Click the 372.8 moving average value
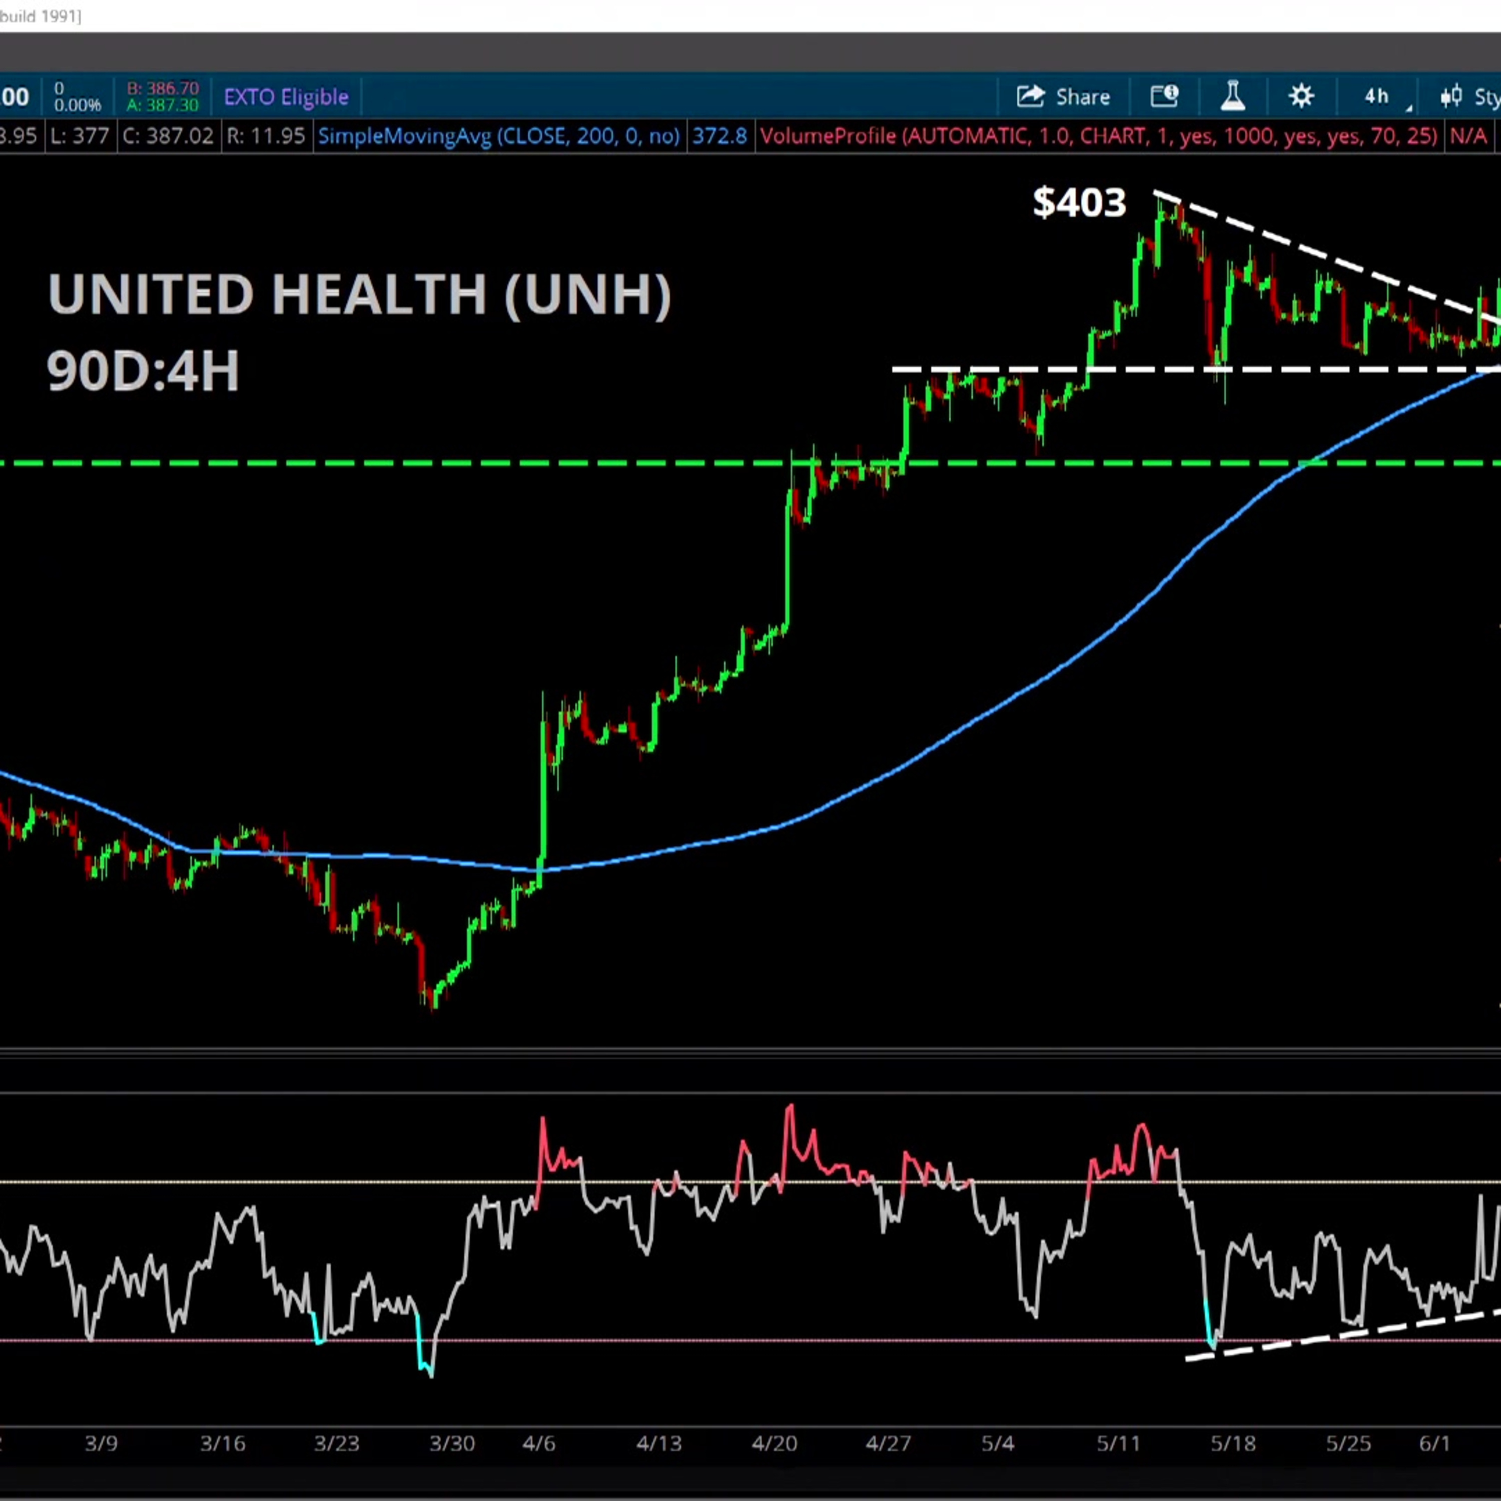This screenshot has width=1501, height=1501. coord(719,137)
